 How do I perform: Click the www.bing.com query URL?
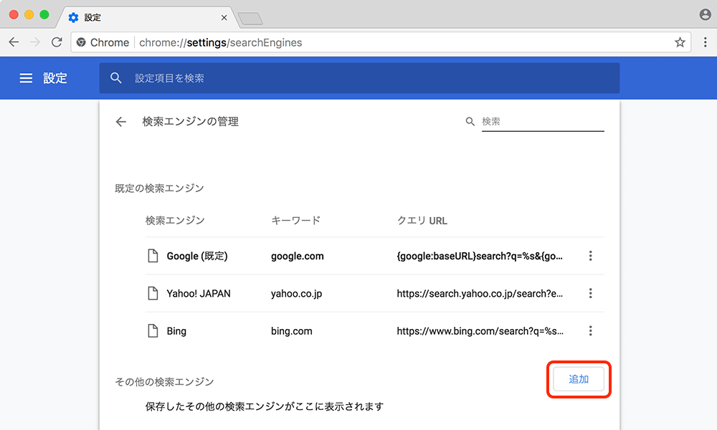(480, 331)
